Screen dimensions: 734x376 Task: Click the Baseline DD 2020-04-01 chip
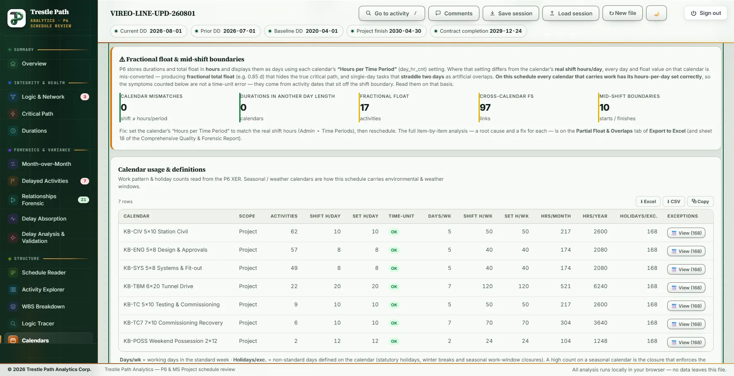pos(304,31)
